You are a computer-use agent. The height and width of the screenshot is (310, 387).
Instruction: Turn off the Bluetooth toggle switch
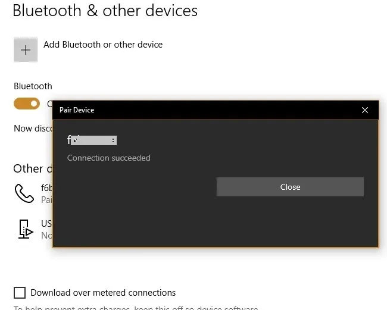(x=27, y=104)
